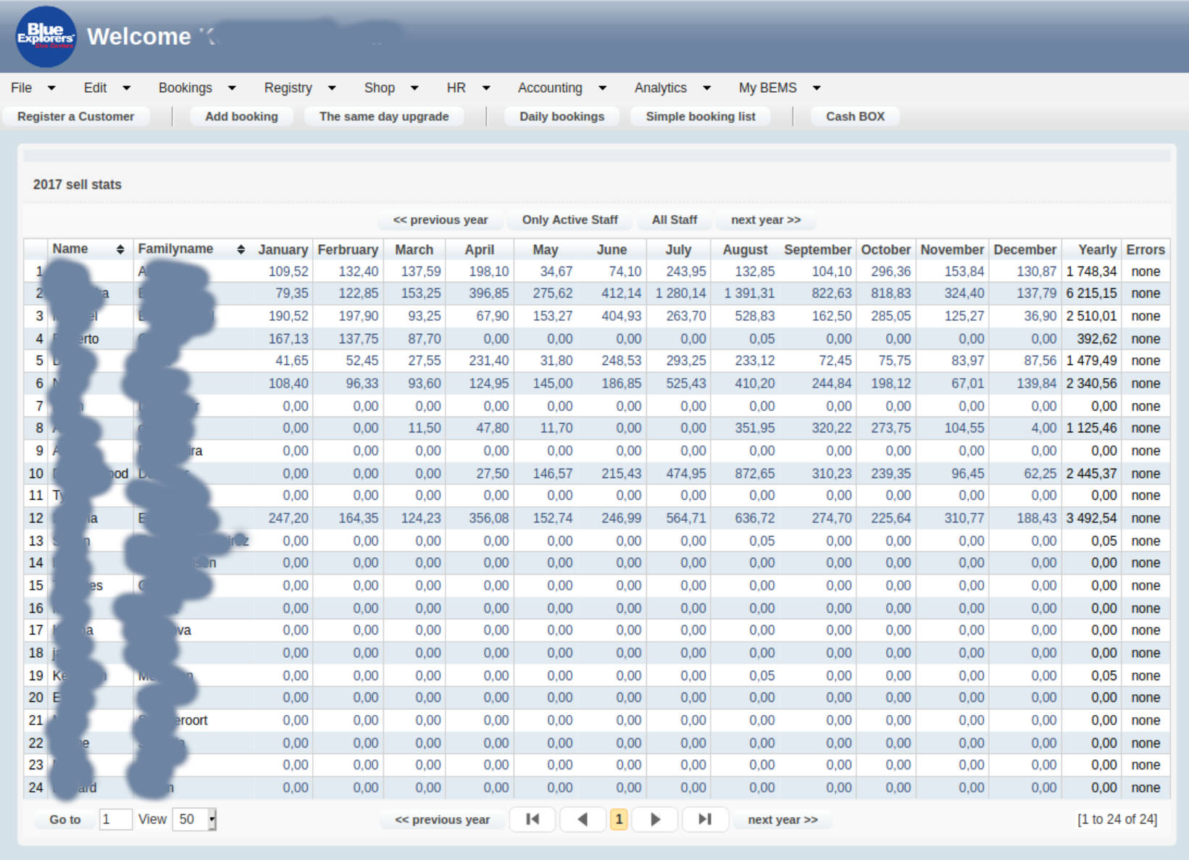Click the September column header
The height and width of the screenshot is (860, 1189).
[x=817, y=249]
